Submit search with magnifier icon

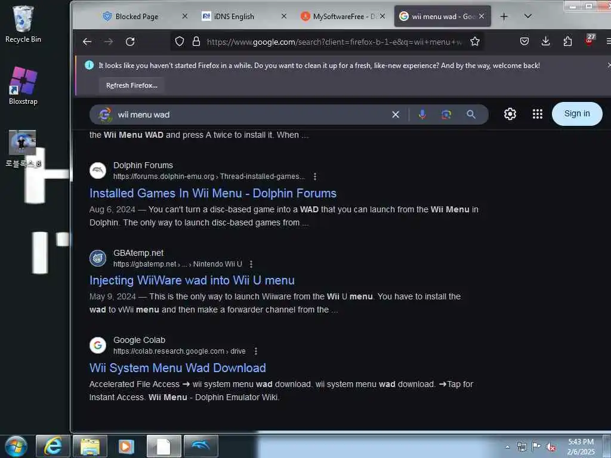pyautogui.click(x=471, y=114)
